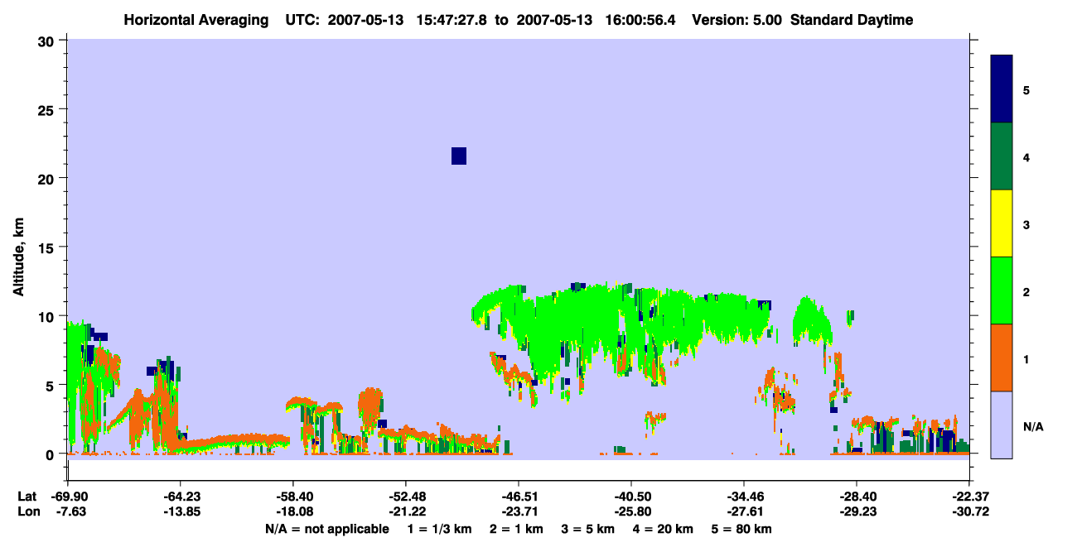Click the isolated dark blue square near 21 km altitude

[x=459, y=156]
